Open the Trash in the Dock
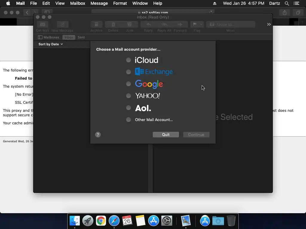306x229 pixels. 231,221
